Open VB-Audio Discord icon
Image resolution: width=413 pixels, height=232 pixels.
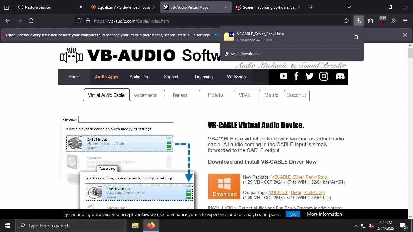coord(340,76)
